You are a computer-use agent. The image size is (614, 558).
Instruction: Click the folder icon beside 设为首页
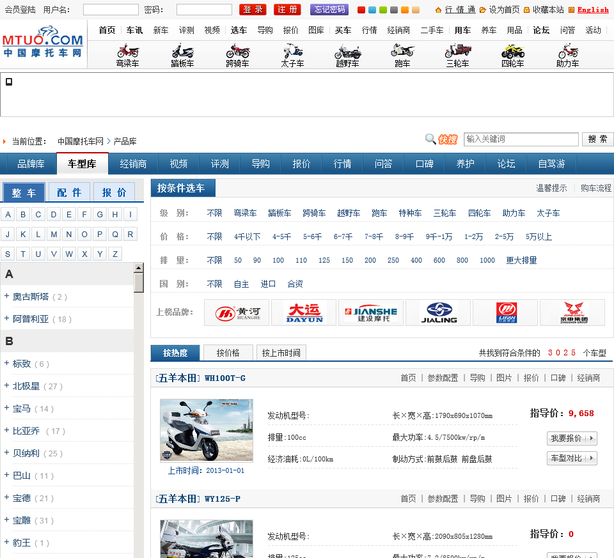point(483,10)
